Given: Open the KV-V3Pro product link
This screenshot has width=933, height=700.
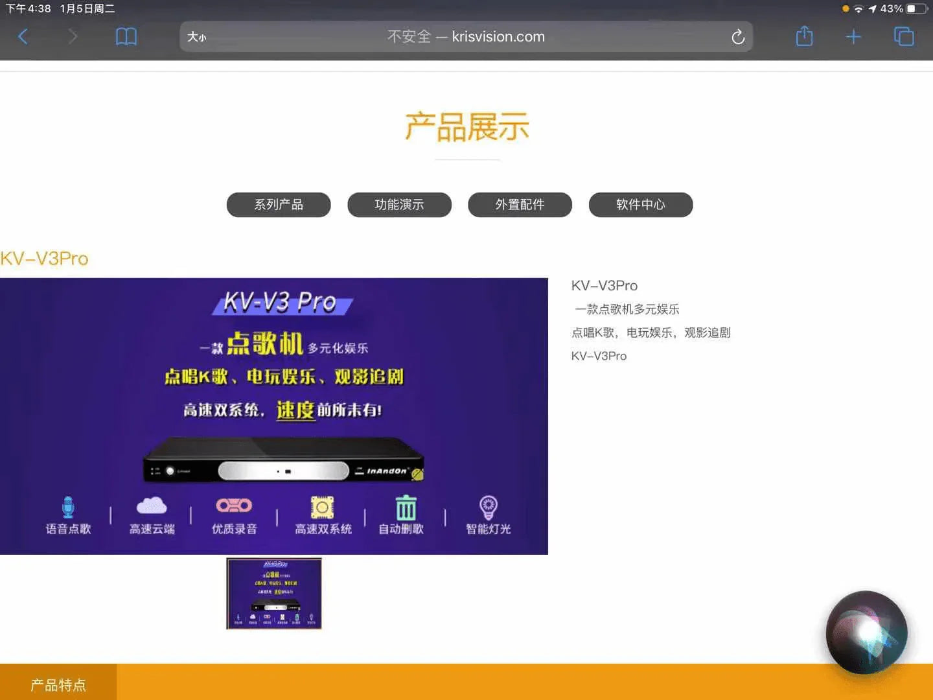Looking at the screenshot, I should point(45,258).
